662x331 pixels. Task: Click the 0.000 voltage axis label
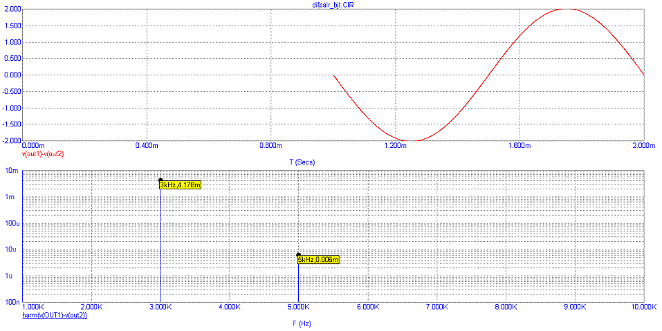12,75
